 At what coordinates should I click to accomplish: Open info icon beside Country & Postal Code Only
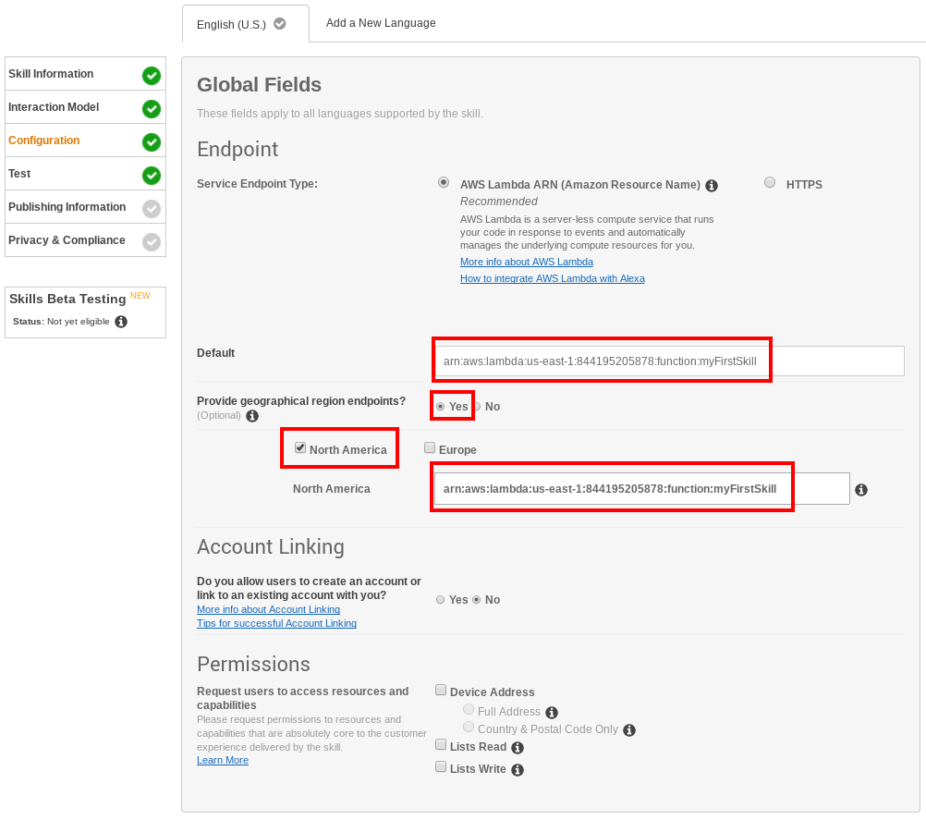point(629,730)
